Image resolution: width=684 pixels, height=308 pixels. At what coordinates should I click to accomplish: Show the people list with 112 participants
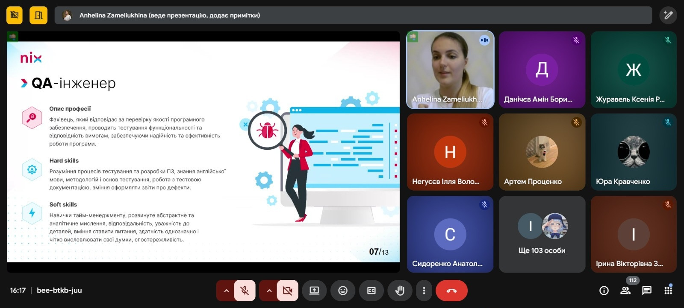coord(625,291)
